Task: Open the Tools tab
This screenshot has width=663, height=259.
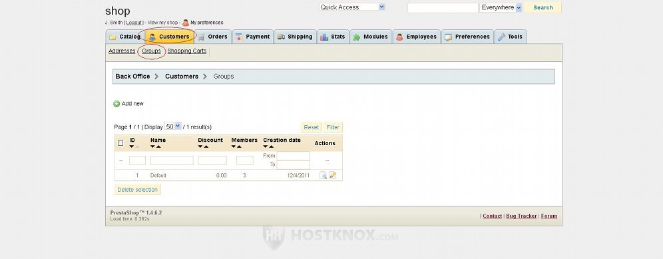Action: coord(511,37)
